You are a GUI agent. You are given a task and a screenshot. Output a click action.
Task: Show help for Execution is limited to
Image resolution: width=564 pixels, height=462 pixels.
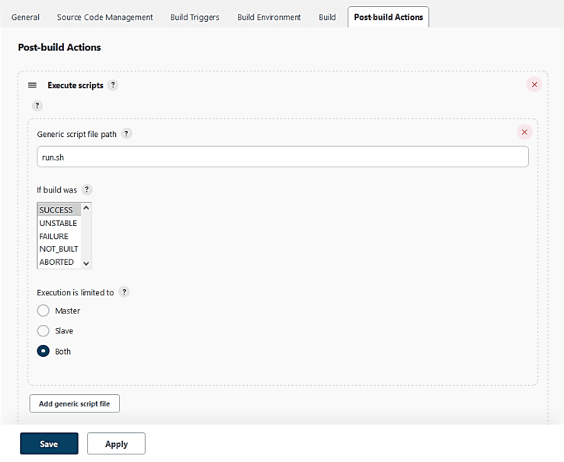tap(124, 292)
